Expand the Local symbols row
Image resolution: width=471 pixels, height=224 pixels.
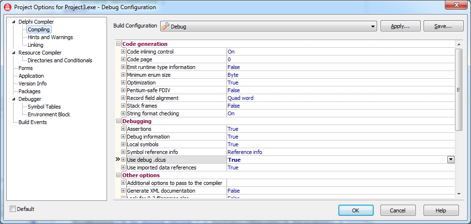[x=123, y=144]
